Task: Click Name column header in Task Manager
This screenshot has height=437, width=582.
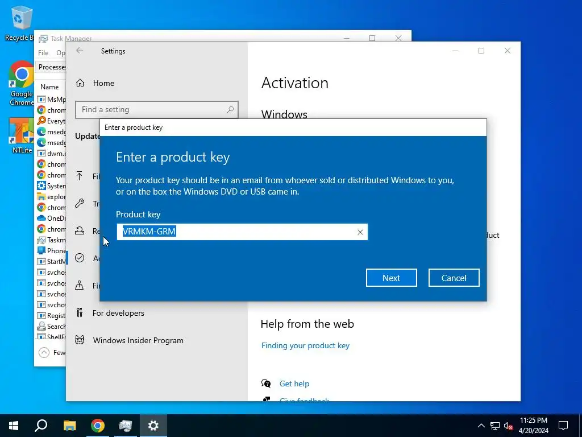Action: click(49, 87)
